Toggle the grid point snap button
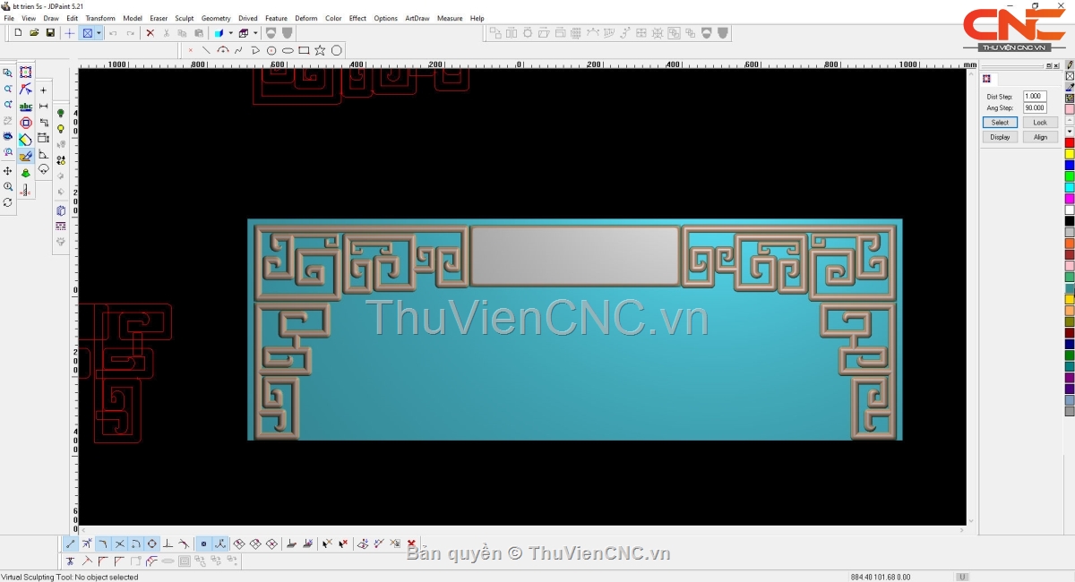The height and width of the screenshot is (582, 1075). coord(203,543)
